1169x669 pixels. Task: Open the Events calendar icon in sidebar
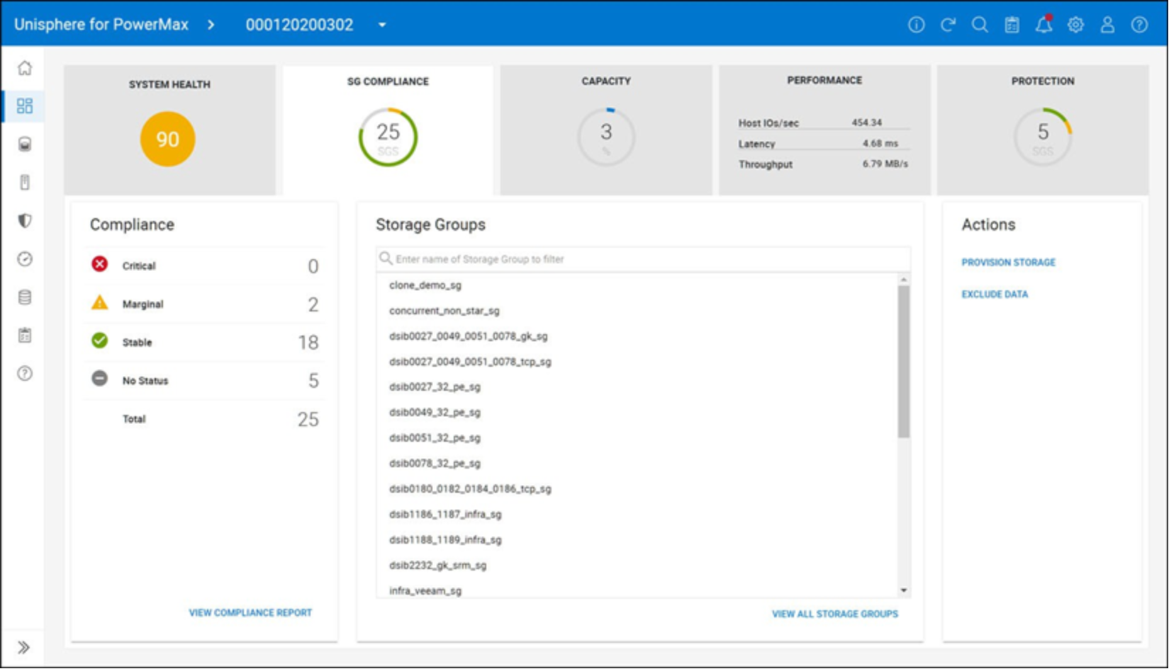click(25, 336)
